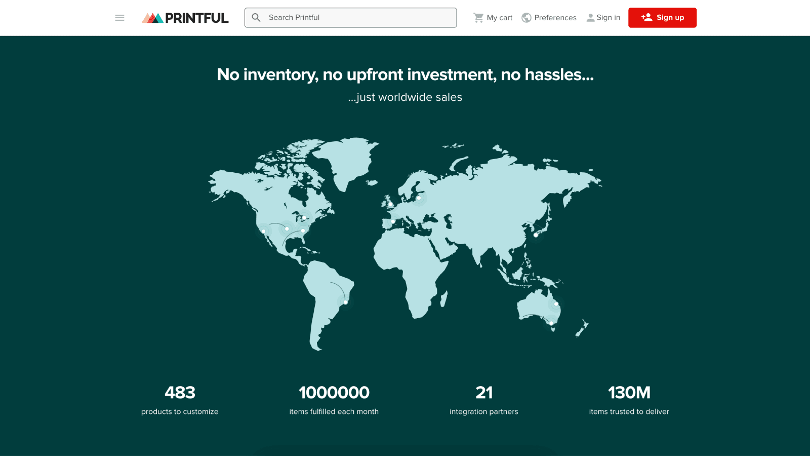This screenshot has width=810, height=456.
Task: Open My cart link
Action: point(493,18)
